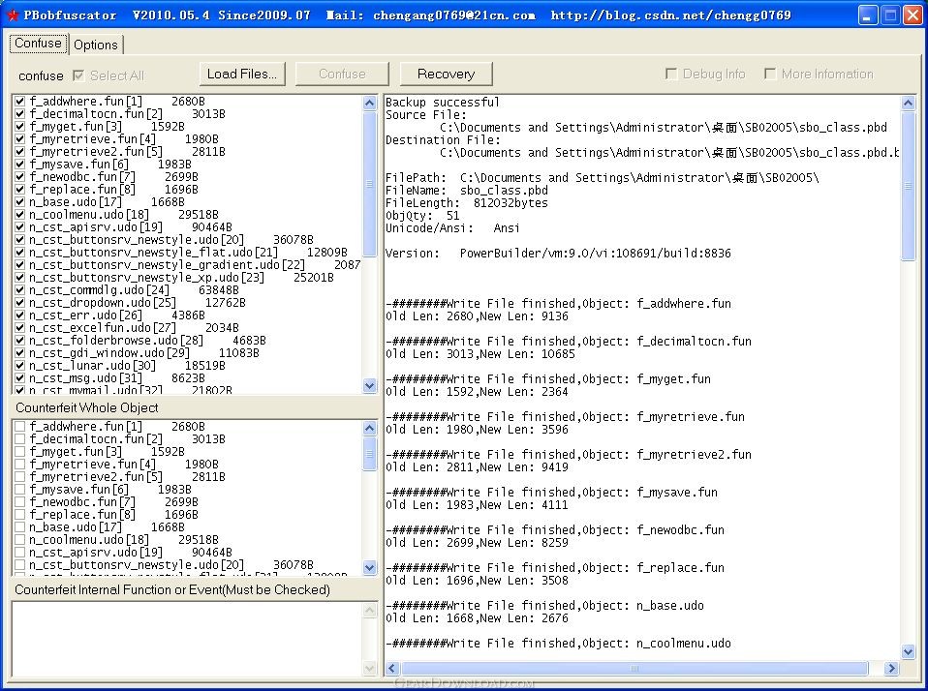Check f_addwhere.fun[1] under Counterfeit Whole Object
The image size is (928, 691).
pos(19,426)
